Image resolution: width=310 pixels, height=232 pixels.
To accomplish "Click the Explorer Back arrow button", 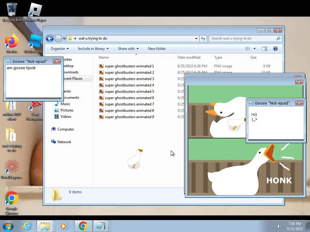I will point(50,38).
